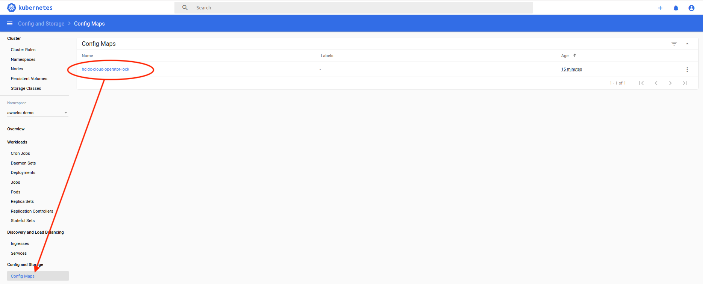Open the three-dot actions menu for hcldx-cloud-operator-lock
Screen dimensions: 703x284
pos(687,69)
